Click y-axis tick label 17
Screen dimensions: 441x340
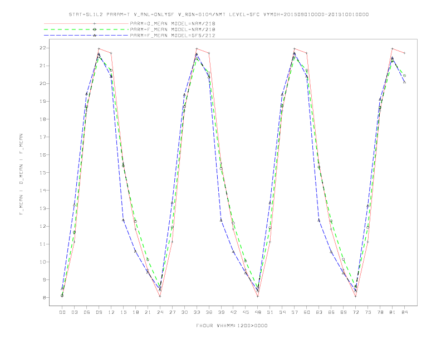[x=43, y=137]
